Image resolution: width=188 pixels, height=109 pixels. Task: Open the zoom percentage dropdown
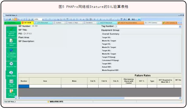tap(43, 19)
